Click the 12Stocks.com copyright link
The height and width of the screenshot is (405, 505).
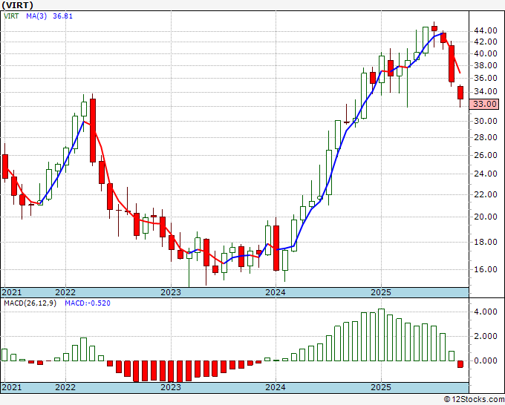click(474, 400)
